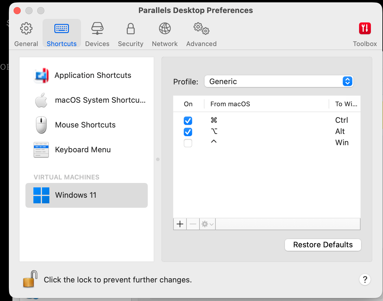This screenshot has width=383, height=301.
Task: Close the Preferences window with red button
Action: point(17,11)
